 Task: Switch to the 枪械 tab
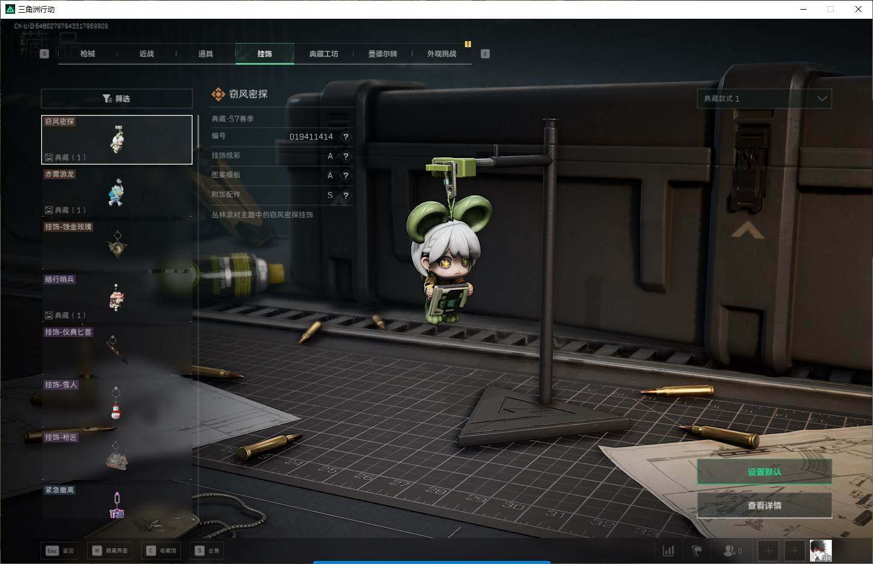(x=88, y=54)
